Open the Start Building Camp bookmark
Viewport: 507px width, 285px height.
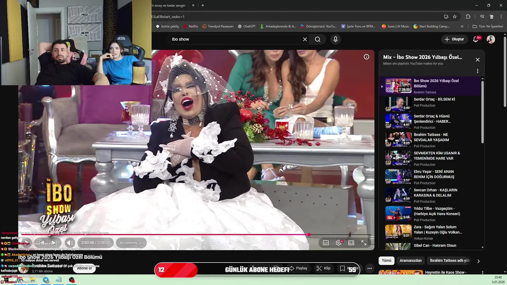[x=431, y=27]
